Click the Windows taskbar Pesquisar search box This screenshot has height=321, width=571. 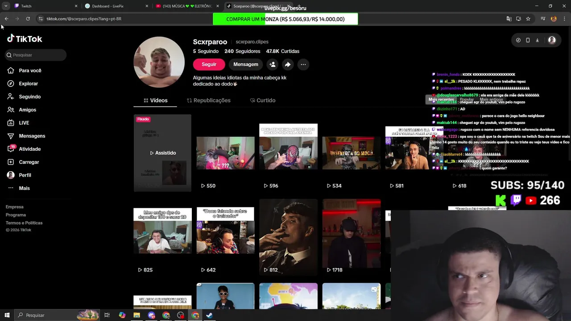[57, 315]
